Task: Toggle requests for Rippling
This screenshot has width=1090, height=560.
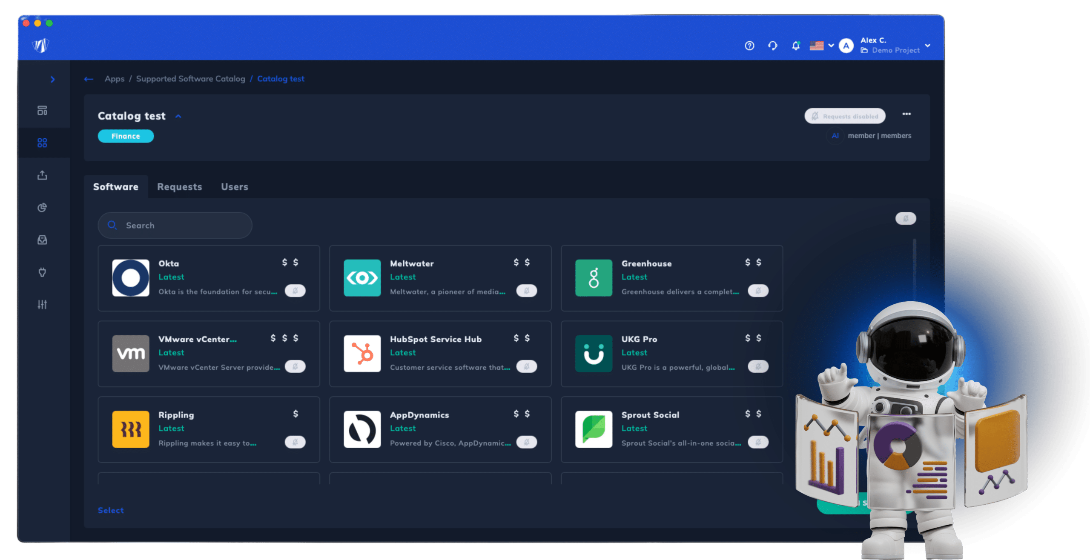Action: pyautogui.click(x=295, y=442)
